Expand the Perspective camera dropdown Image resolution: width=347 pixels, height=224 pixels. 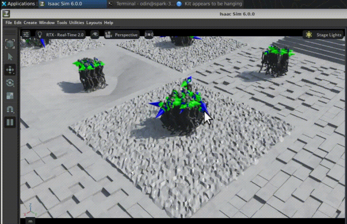pyautogui.click(x=122, y=35)
